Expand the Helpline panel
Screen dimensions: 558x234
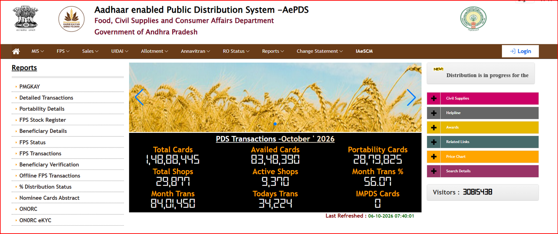click(483, 113)
